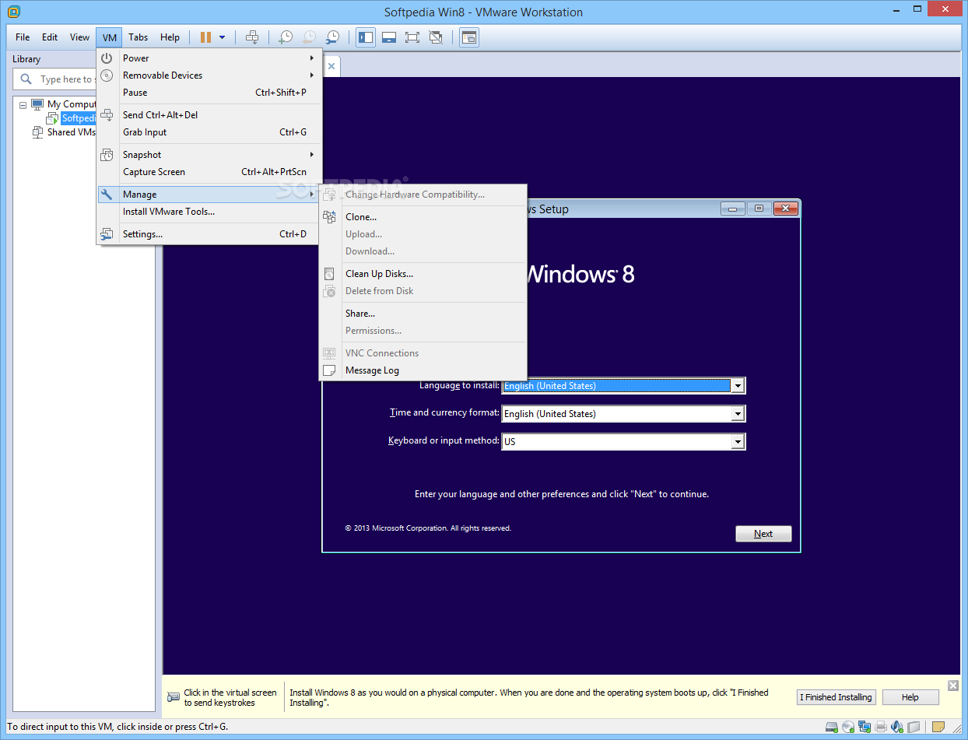Click the magnifier icon in Library search
Screen dimensions: 968x740
[26, 79]
